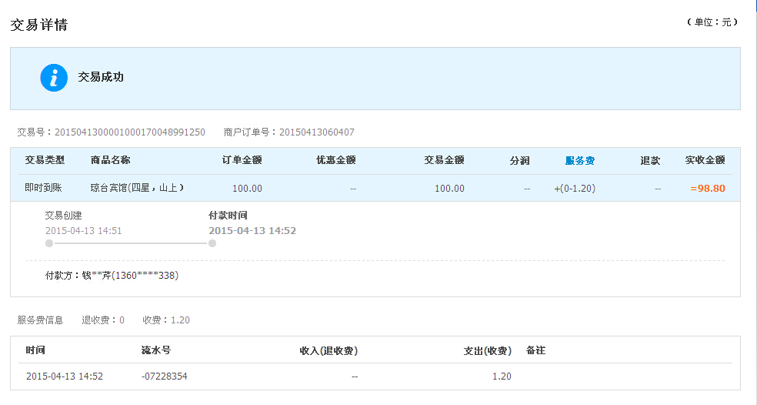Image resolution: width=757 pixels, height=405 pixels.
Task: Click the service fee value +(0-1.20)
Action: click(x=575, y=189)
